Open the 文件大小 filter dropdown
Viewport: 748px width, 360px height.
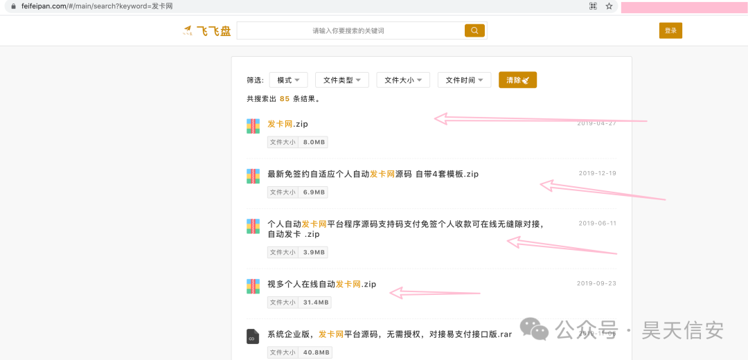(403, 80)
